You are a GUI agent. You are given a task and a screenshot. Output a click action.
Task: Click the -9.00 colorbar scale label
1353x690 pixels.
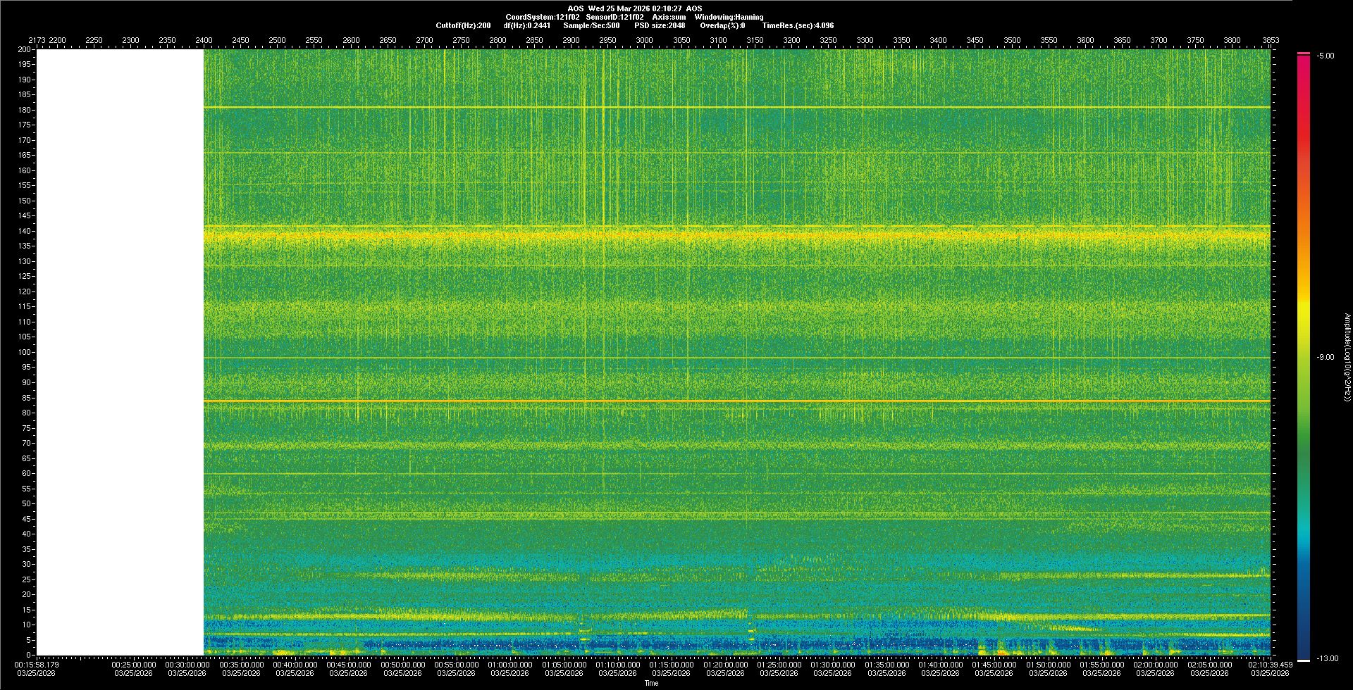pyautogui.click(x=1325, y=358)
